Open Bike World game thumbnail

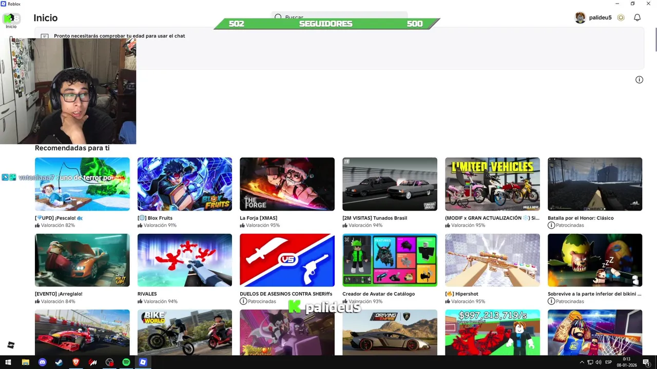[185, 332]
